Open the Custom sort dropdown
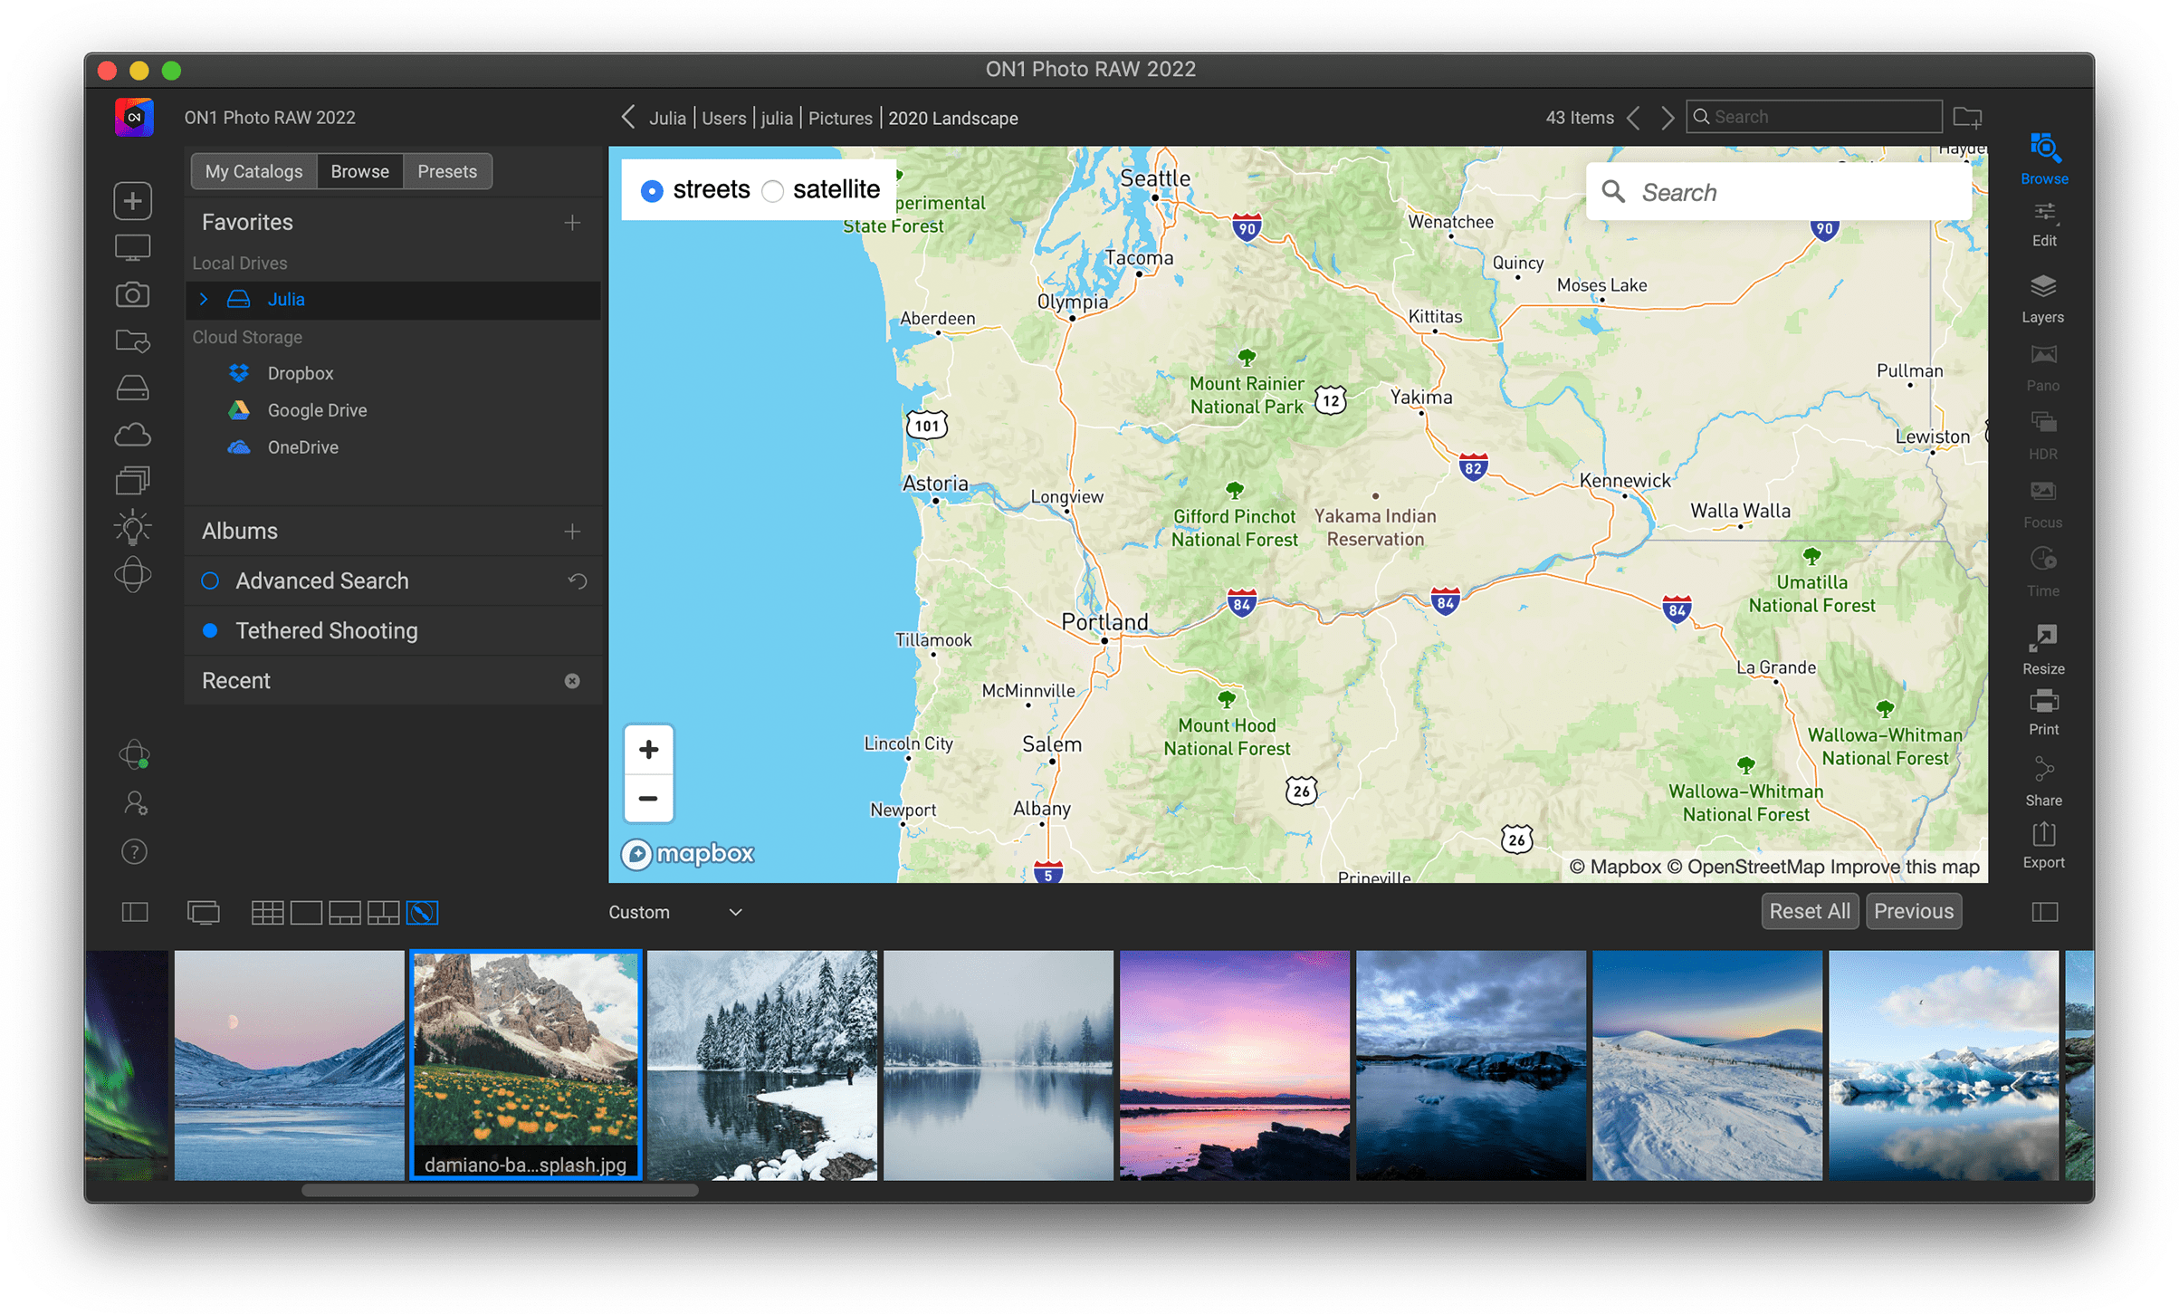This screenshot has width=2179, height=1314. pyautogui.click(x=675, y=912)
